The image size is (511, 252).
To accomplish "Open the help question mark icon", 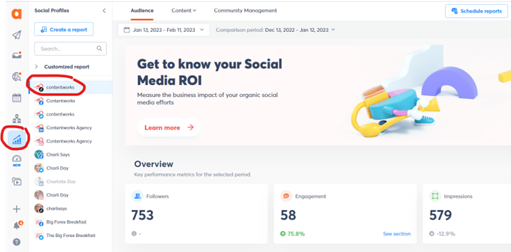I will point(16,242).
